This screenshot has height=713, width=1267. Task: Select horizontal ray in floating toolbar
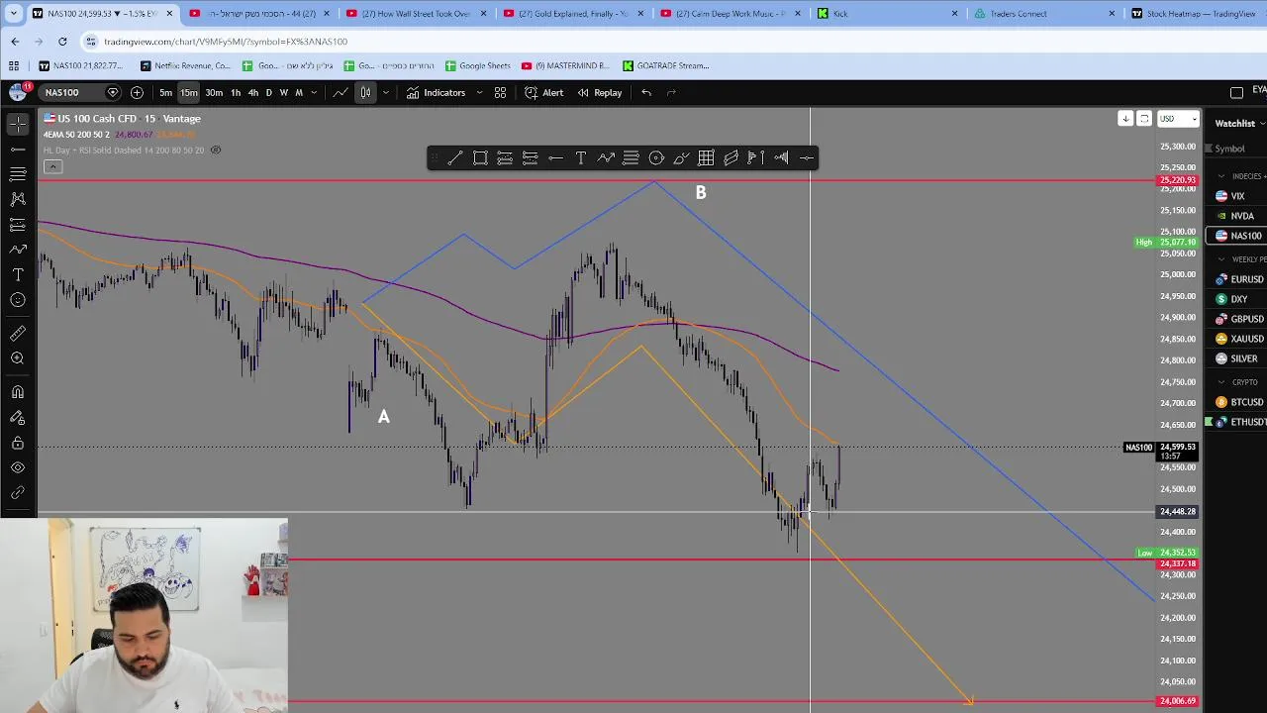(555, 158)
